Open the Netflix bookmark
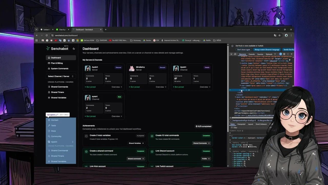This screenshot has width=328, height=185. 207,40
